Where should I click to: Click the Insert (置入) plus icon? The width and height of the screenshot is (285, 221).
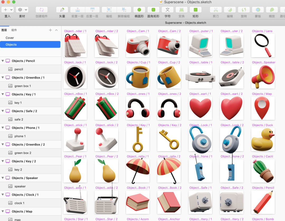6,10
